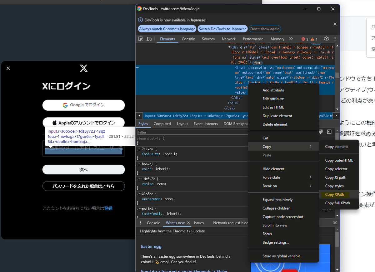The width and height of the screenshot is (375, 272).
Task: Select Copy outerHTML in submenu
Action: (x=339, y=160)
